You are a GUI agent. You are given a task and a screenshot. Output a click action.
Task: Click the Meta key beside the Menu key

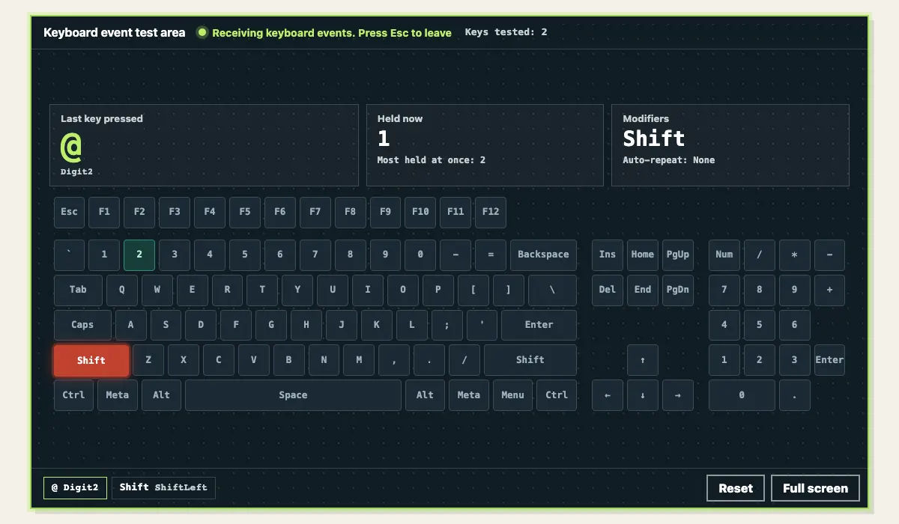[x=469, y=395]
